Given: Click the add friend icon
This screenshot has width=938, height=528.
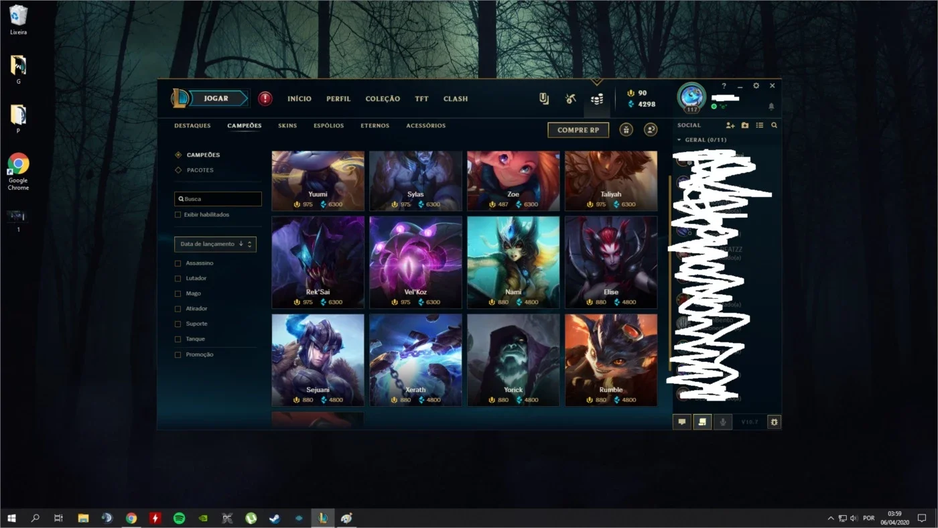Looking at the screenshot, I should (730, 125).
